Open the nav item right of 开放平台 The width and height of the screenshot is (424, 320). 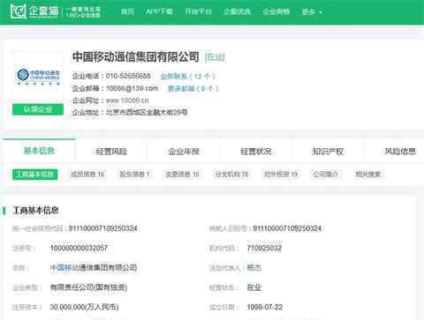(x=237, y=11)
